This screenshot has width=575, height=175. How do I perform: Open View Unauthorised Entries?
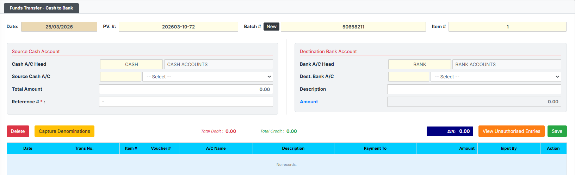[511, 131]
